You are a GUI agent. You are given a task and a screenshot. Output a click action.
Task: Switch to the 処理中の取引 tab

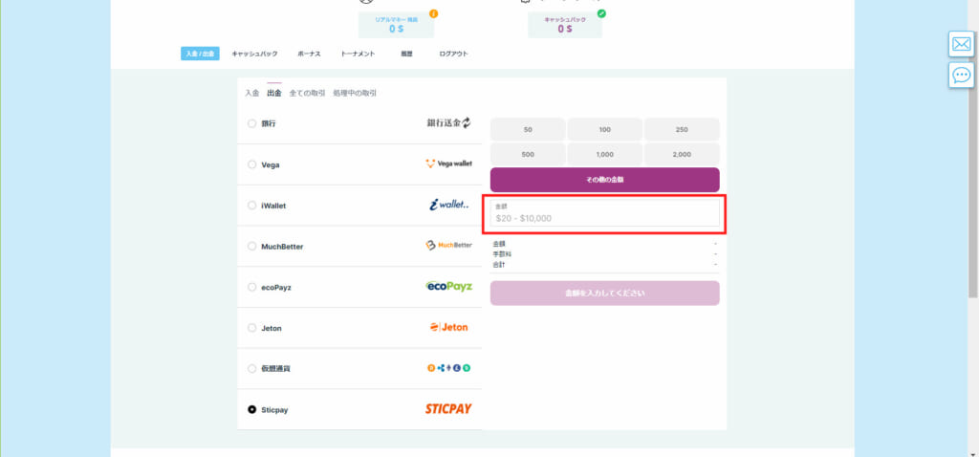pyautogui.click(x=355, y=93)
